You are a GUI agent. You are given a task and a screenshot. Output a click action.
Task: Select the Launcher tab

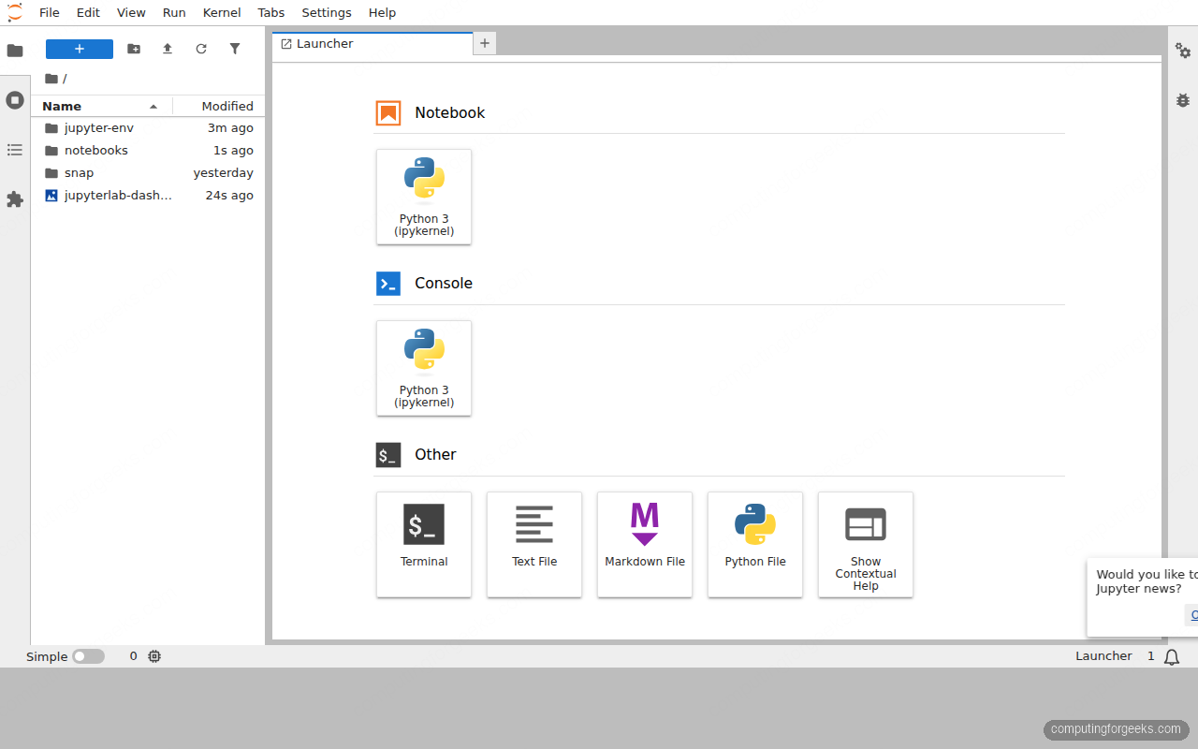point(373,44)
